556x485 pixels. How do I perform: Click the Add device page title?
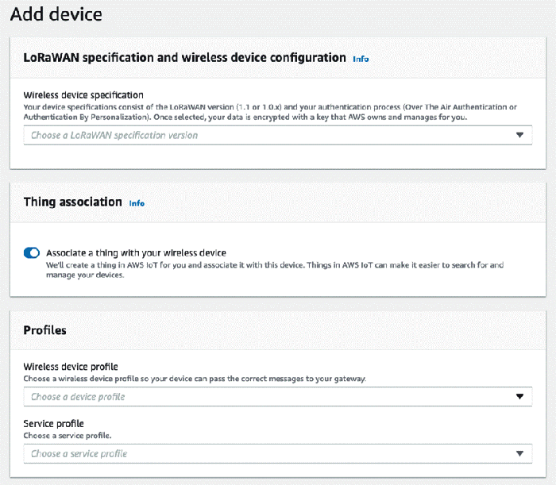pos(56,14)
